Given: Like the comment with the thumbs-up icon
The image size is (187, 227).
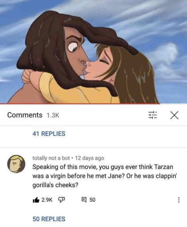Looking at the screenshot, I should [x=36, y=200].
